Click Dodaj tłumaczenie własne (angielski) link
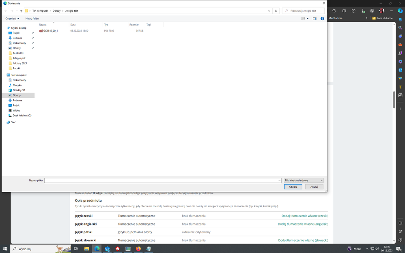Screen dimensions: 405x253 [303, 224]
